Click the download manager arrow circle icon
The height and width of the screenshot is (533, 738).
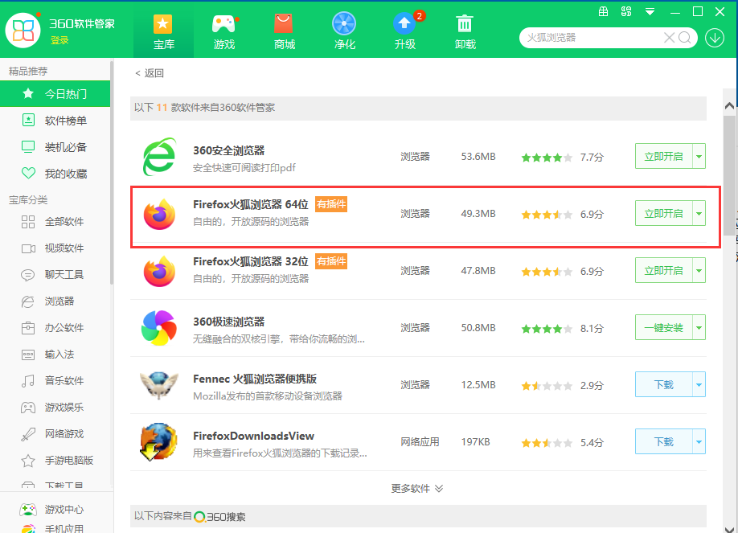pos(715,38)
